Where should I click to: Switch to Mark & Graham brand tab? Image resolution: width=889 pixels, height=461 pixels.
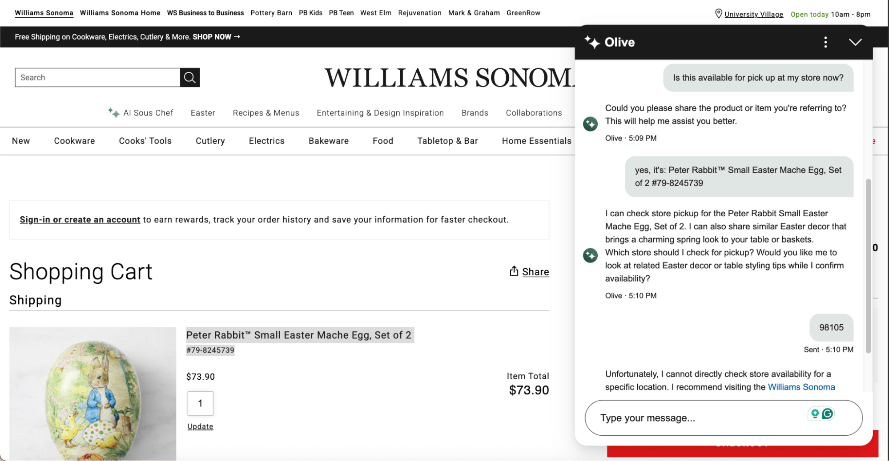(474, 13)
